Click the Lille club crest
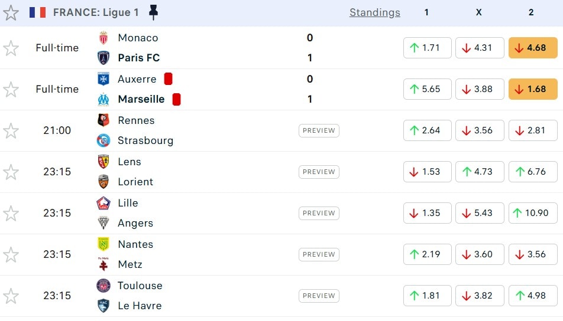 coord(103,203)
